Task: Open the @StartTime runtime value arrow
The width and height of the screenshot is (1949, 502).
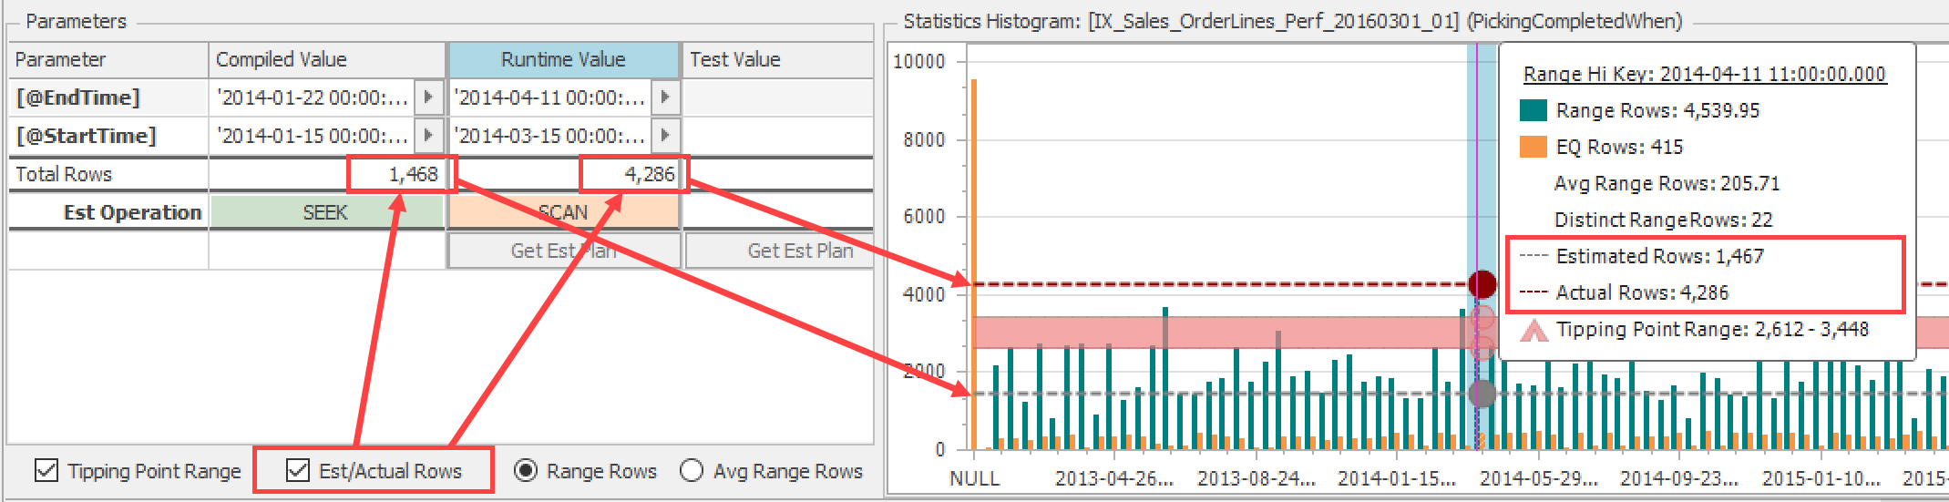Action: coord(666,136)
